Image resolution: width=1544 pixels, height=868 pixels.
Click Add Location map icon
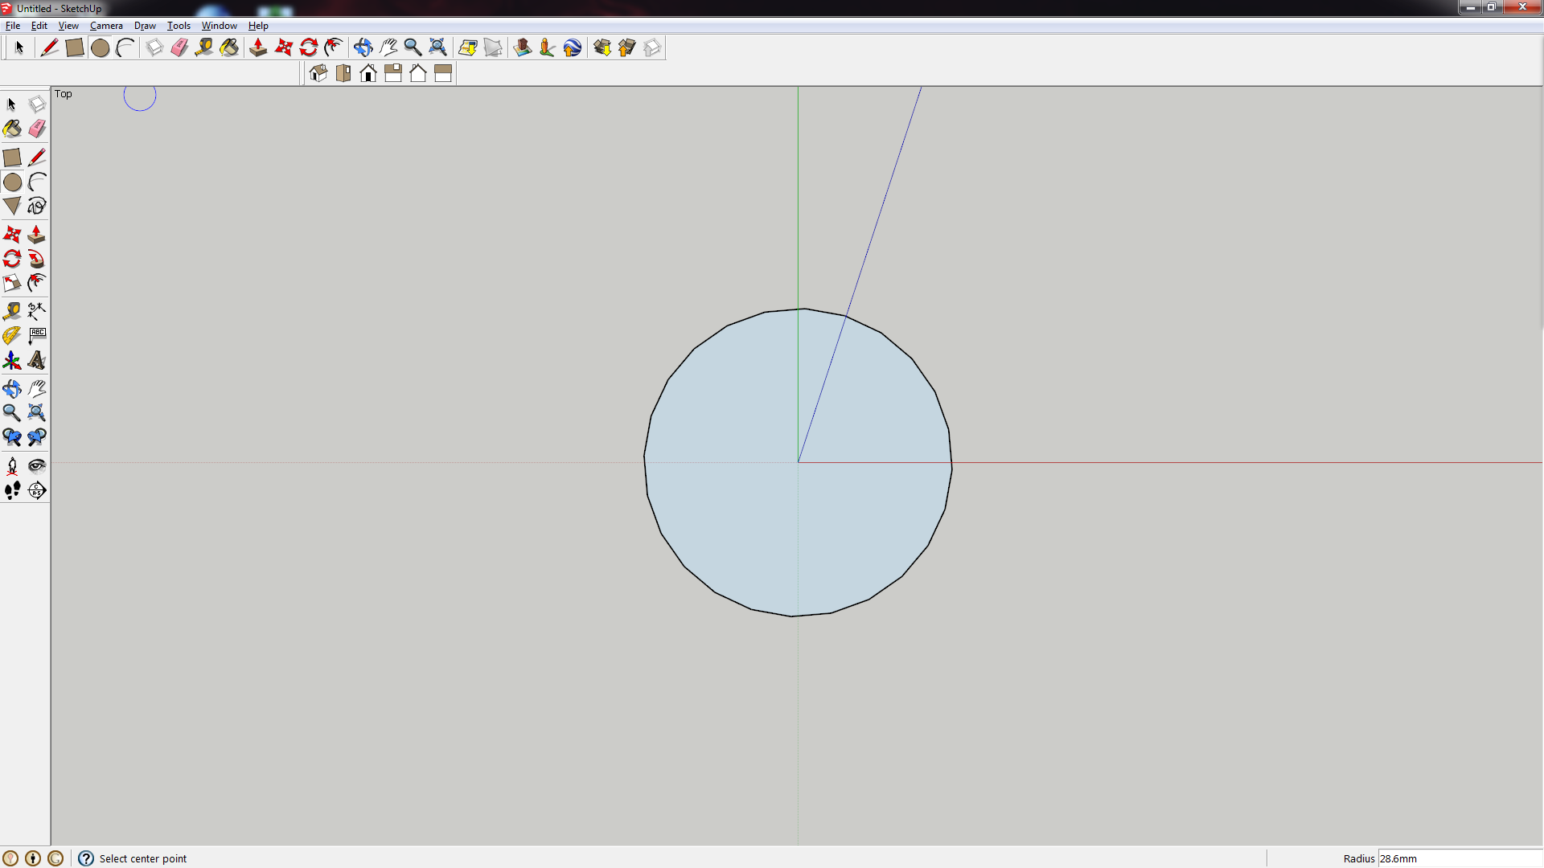coord(467,48)
